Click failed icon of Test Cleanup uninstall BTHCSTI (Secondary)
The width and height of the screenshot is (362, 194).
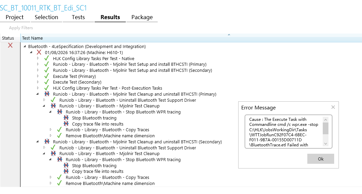pyautogui.click(x=47, y=141)
